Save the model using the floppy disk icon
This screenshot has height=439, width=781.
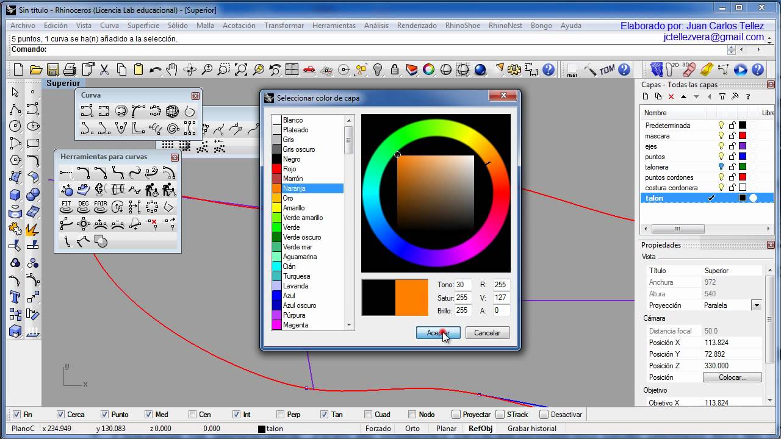(x=52, y=70)
